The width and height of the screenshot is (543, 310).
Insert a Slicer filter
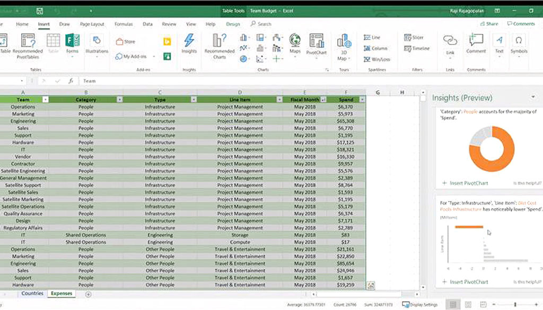pos(414,38)
